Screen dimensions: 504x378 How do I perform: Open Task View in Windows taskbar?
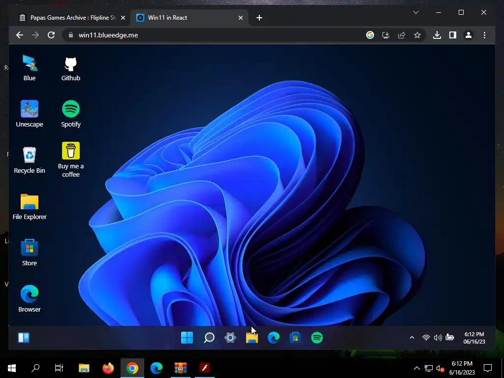click(x=59, y=368)
